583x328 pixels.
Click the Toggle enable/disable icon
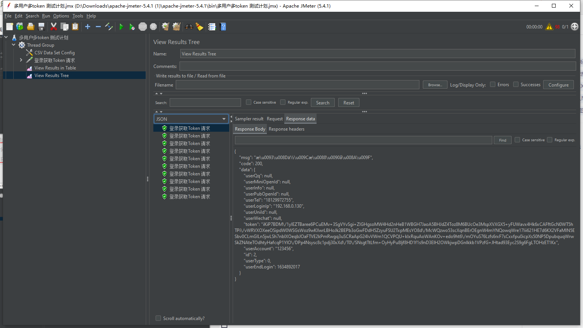[109, 27]
